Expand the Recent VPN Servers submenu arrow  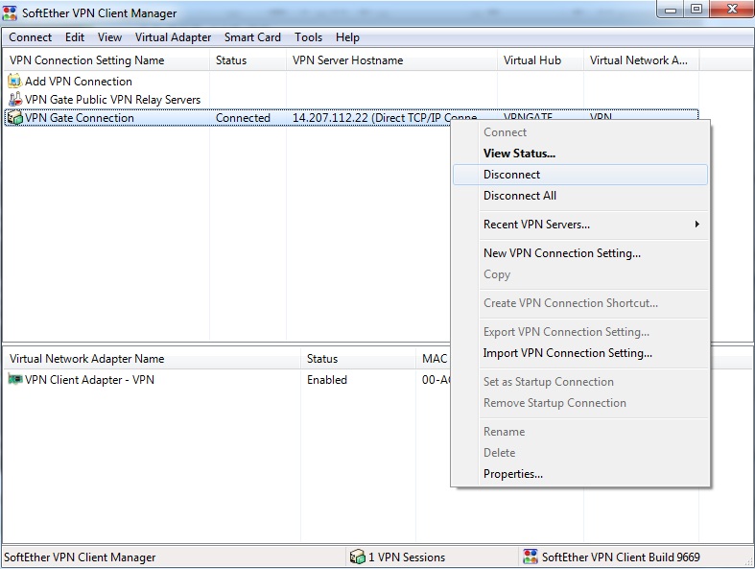[697, 225]
